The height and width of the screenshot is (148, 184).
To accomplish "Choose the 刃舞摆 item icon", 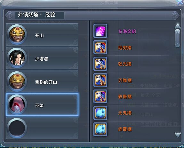I will [x=100, y=80].
